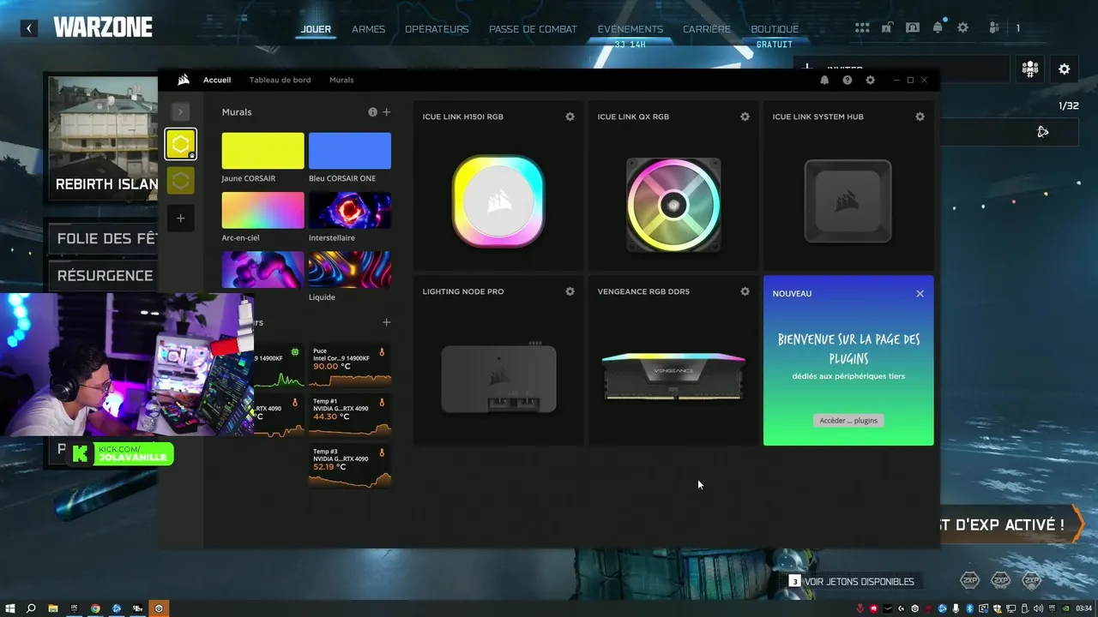Open settings gear for VENGEANCE RGB DDR5
The height and width of the screenshot is (617, 1098).
pos(745,291)
